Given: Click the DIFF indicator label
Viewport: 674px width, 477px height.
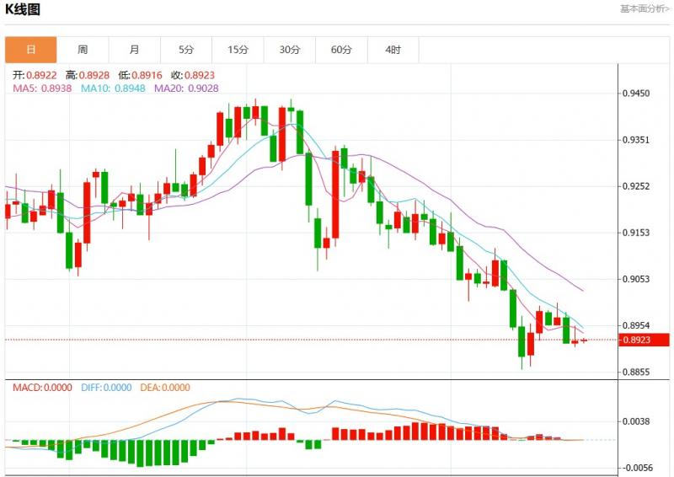Looking at the screenshot, I should pyautogui.click(x=107, y=388).
